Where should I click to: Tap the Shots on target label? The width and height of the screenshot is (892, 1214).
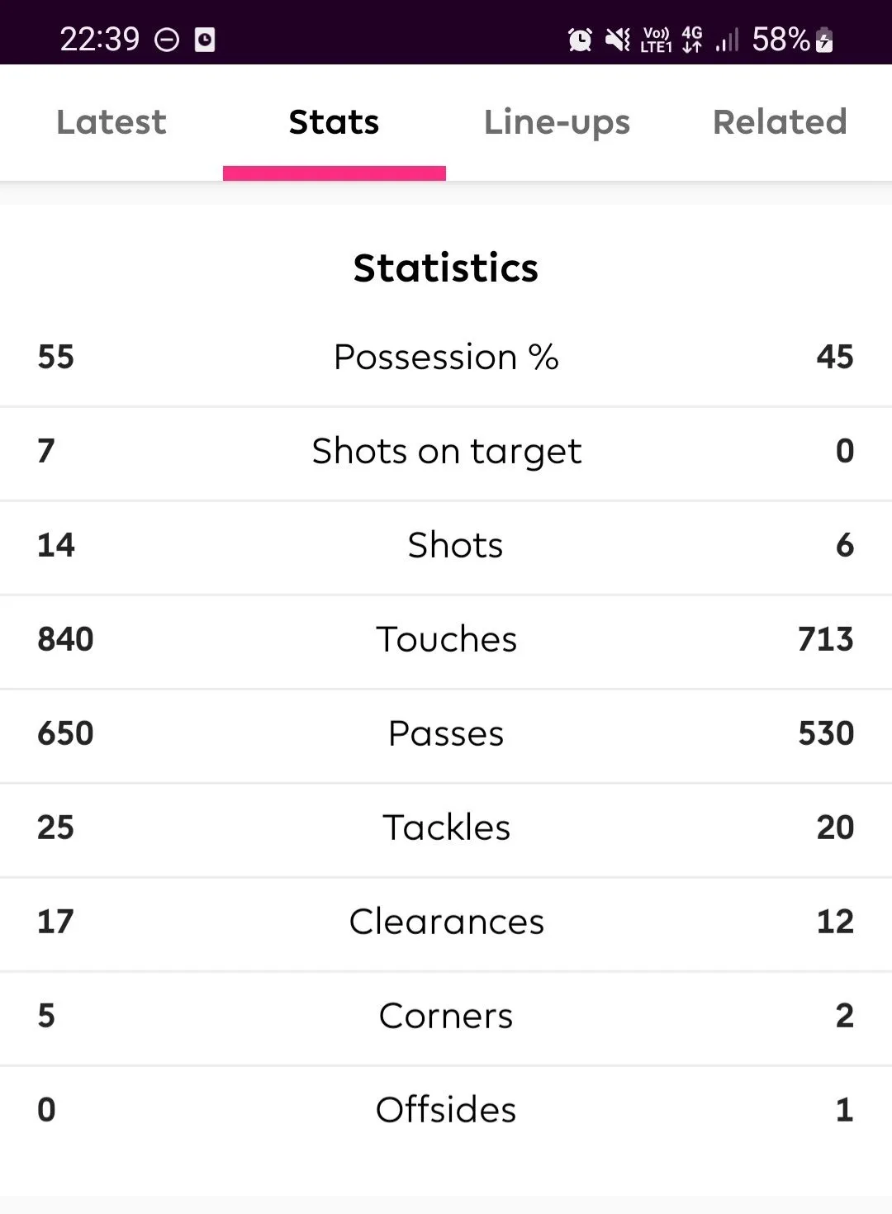[x=446, y=451]
